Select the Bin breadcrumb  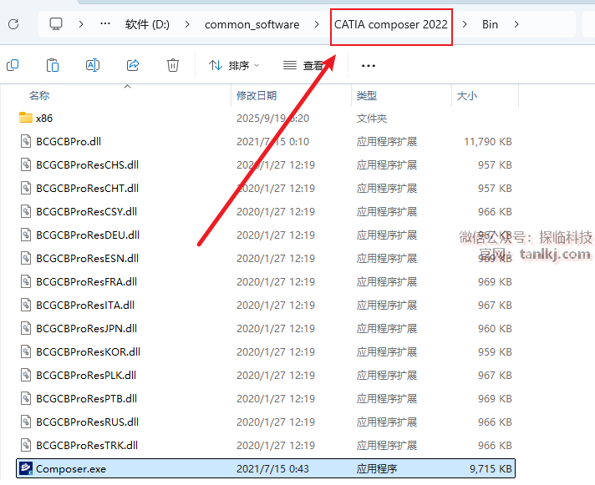coord(490,25)
